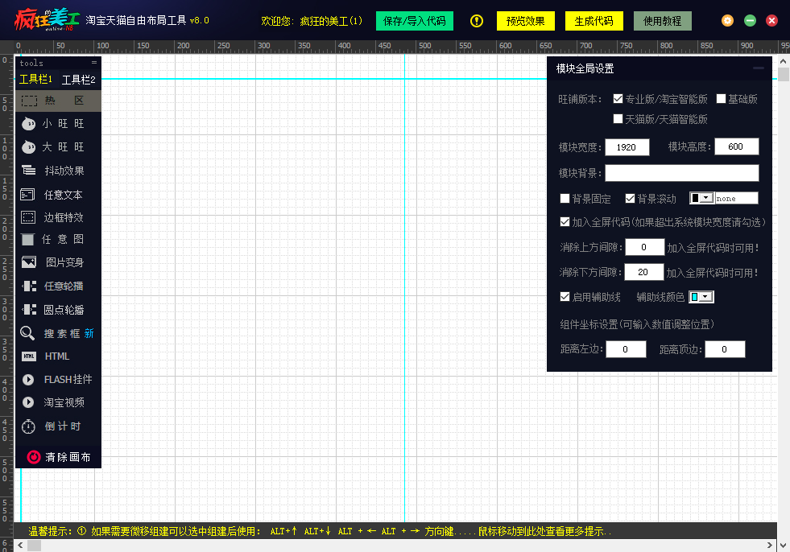Click the horizontal scrollbar right arrow

pos(769,545)
